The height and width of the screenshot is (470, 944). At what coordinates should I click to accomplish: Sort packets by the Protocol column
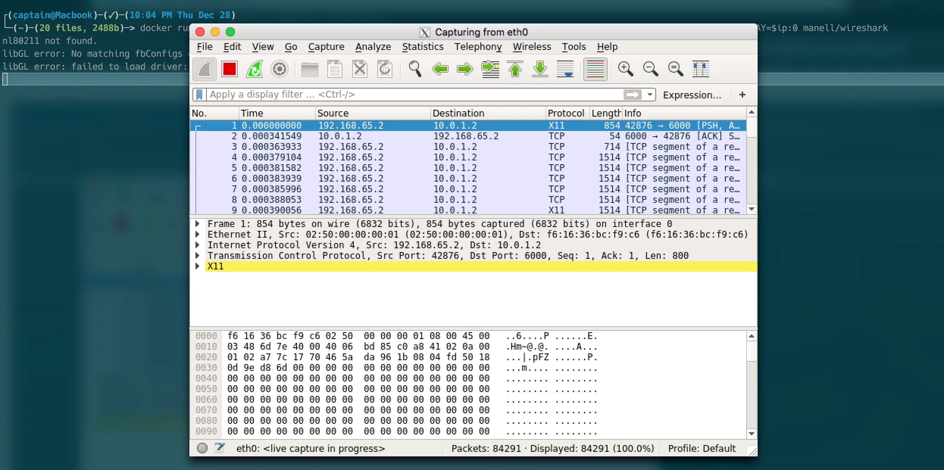coord(567,113)
